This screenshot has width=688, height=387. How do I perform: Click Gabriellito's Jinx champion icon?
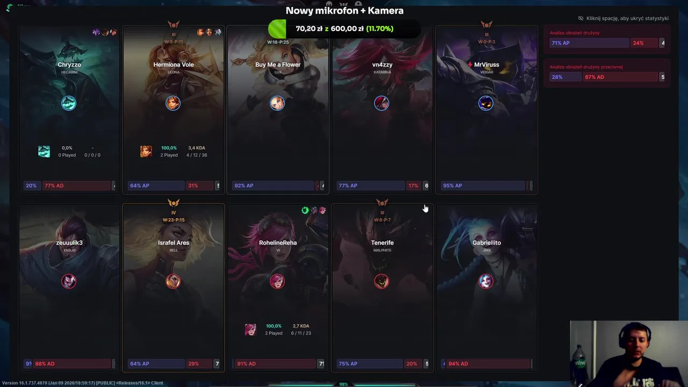(x=486, y=281)
